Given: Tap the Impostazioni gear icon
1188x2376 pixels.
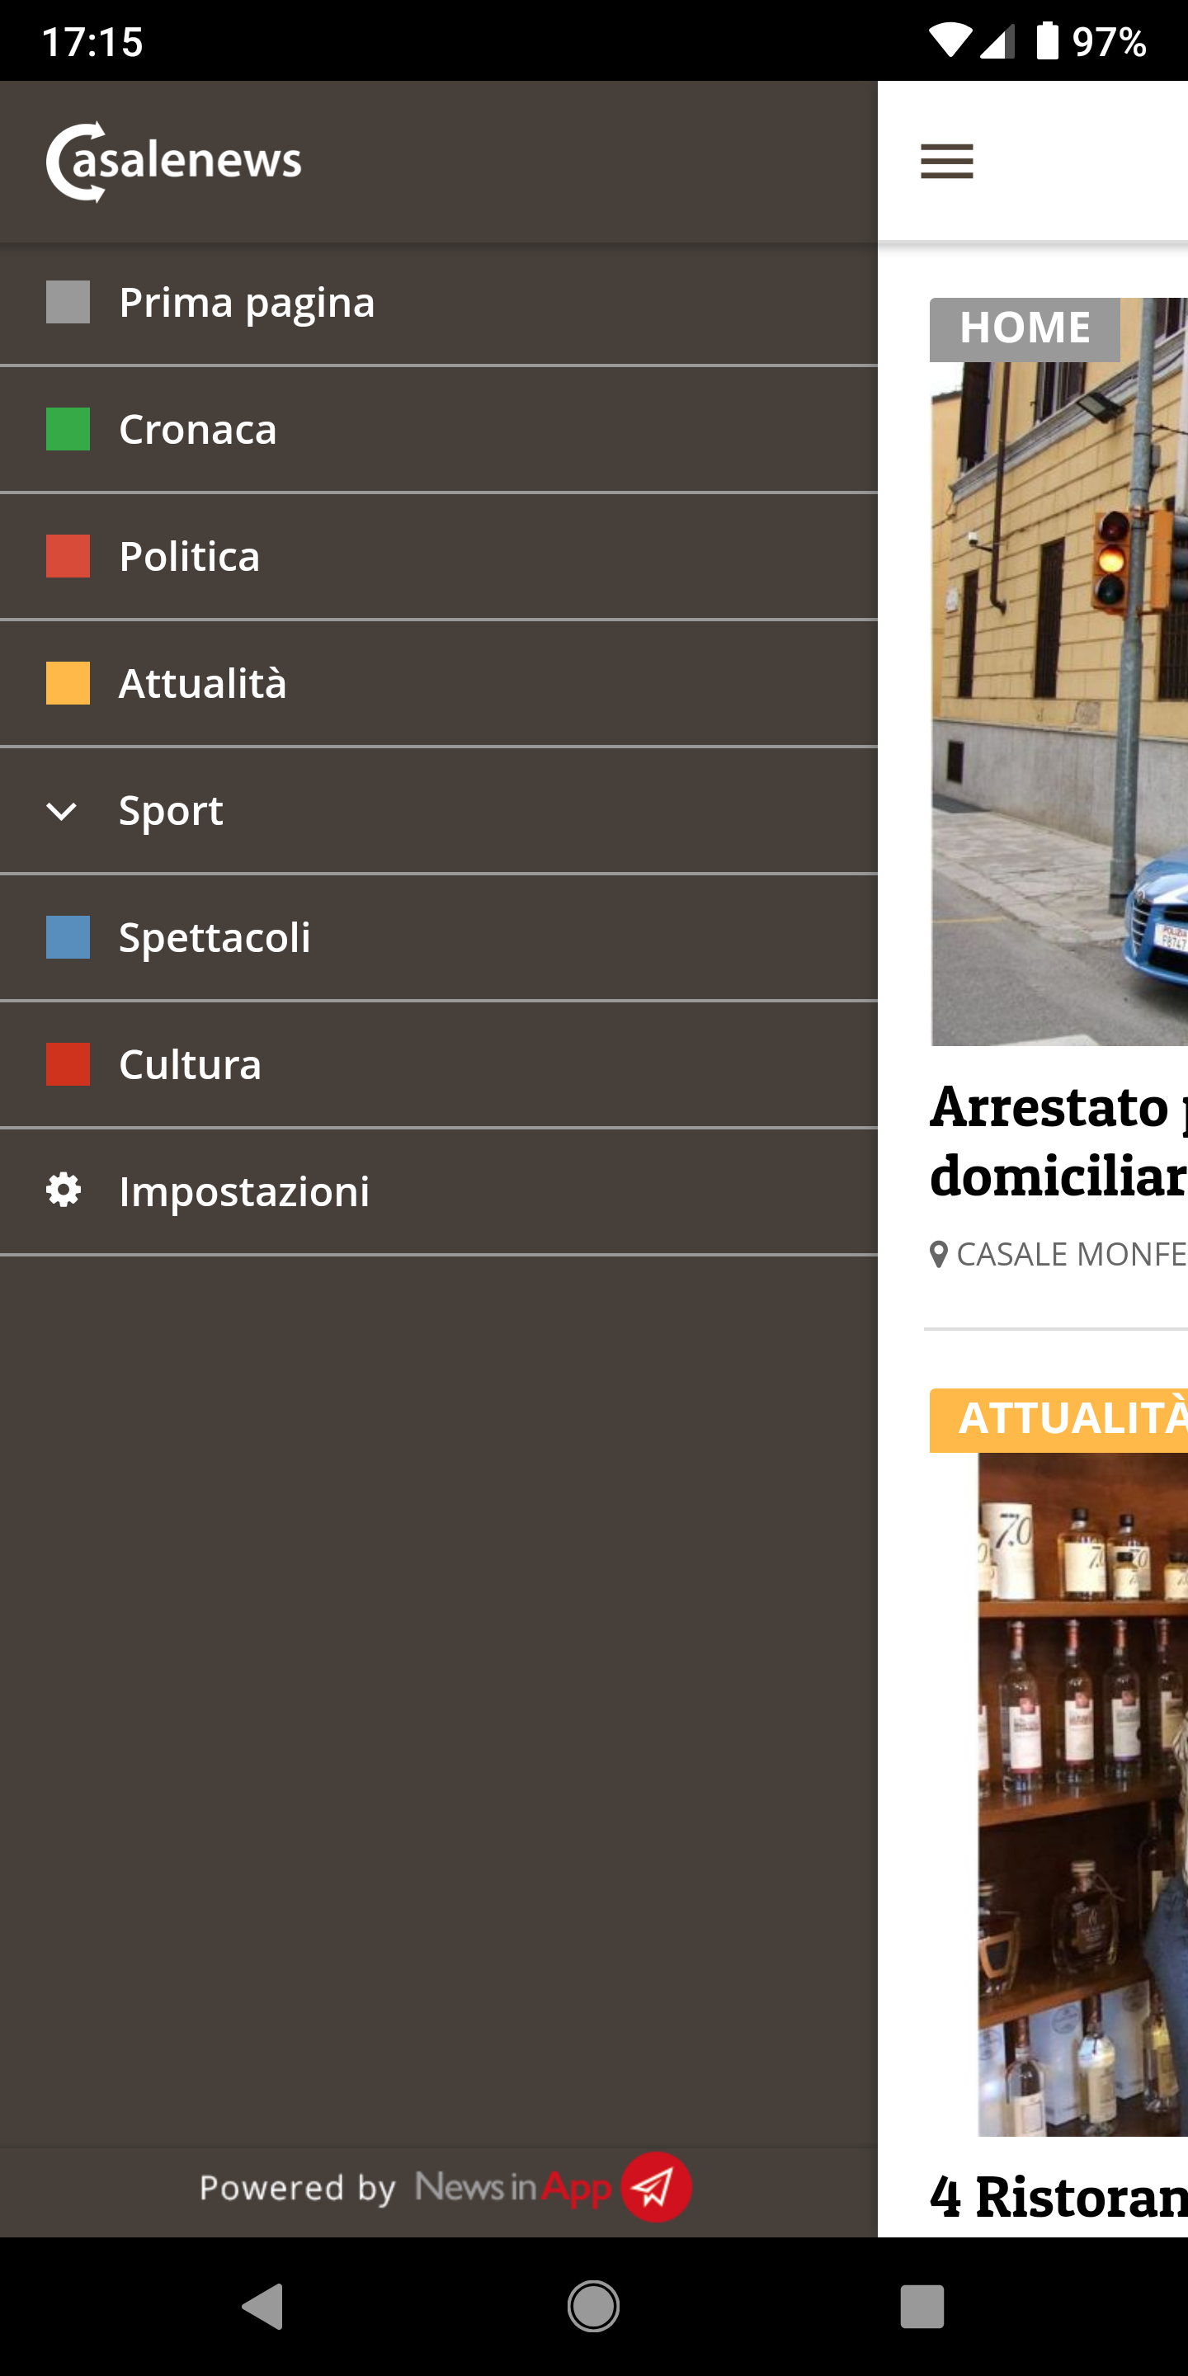Looking at the screenshot, I should (64, 1190).
